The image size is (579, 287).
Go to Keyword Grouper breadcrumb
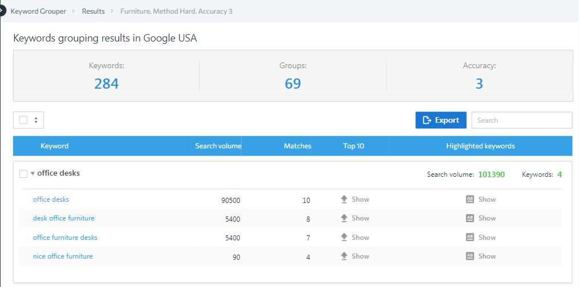(x=38, y=11)
